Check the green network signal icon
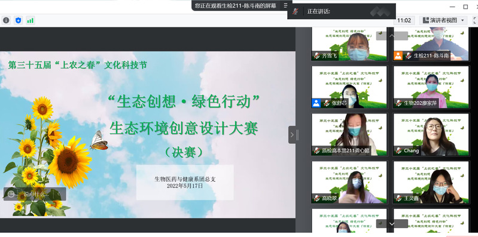This screenshot has width=478, height=237. pos(30,20)
